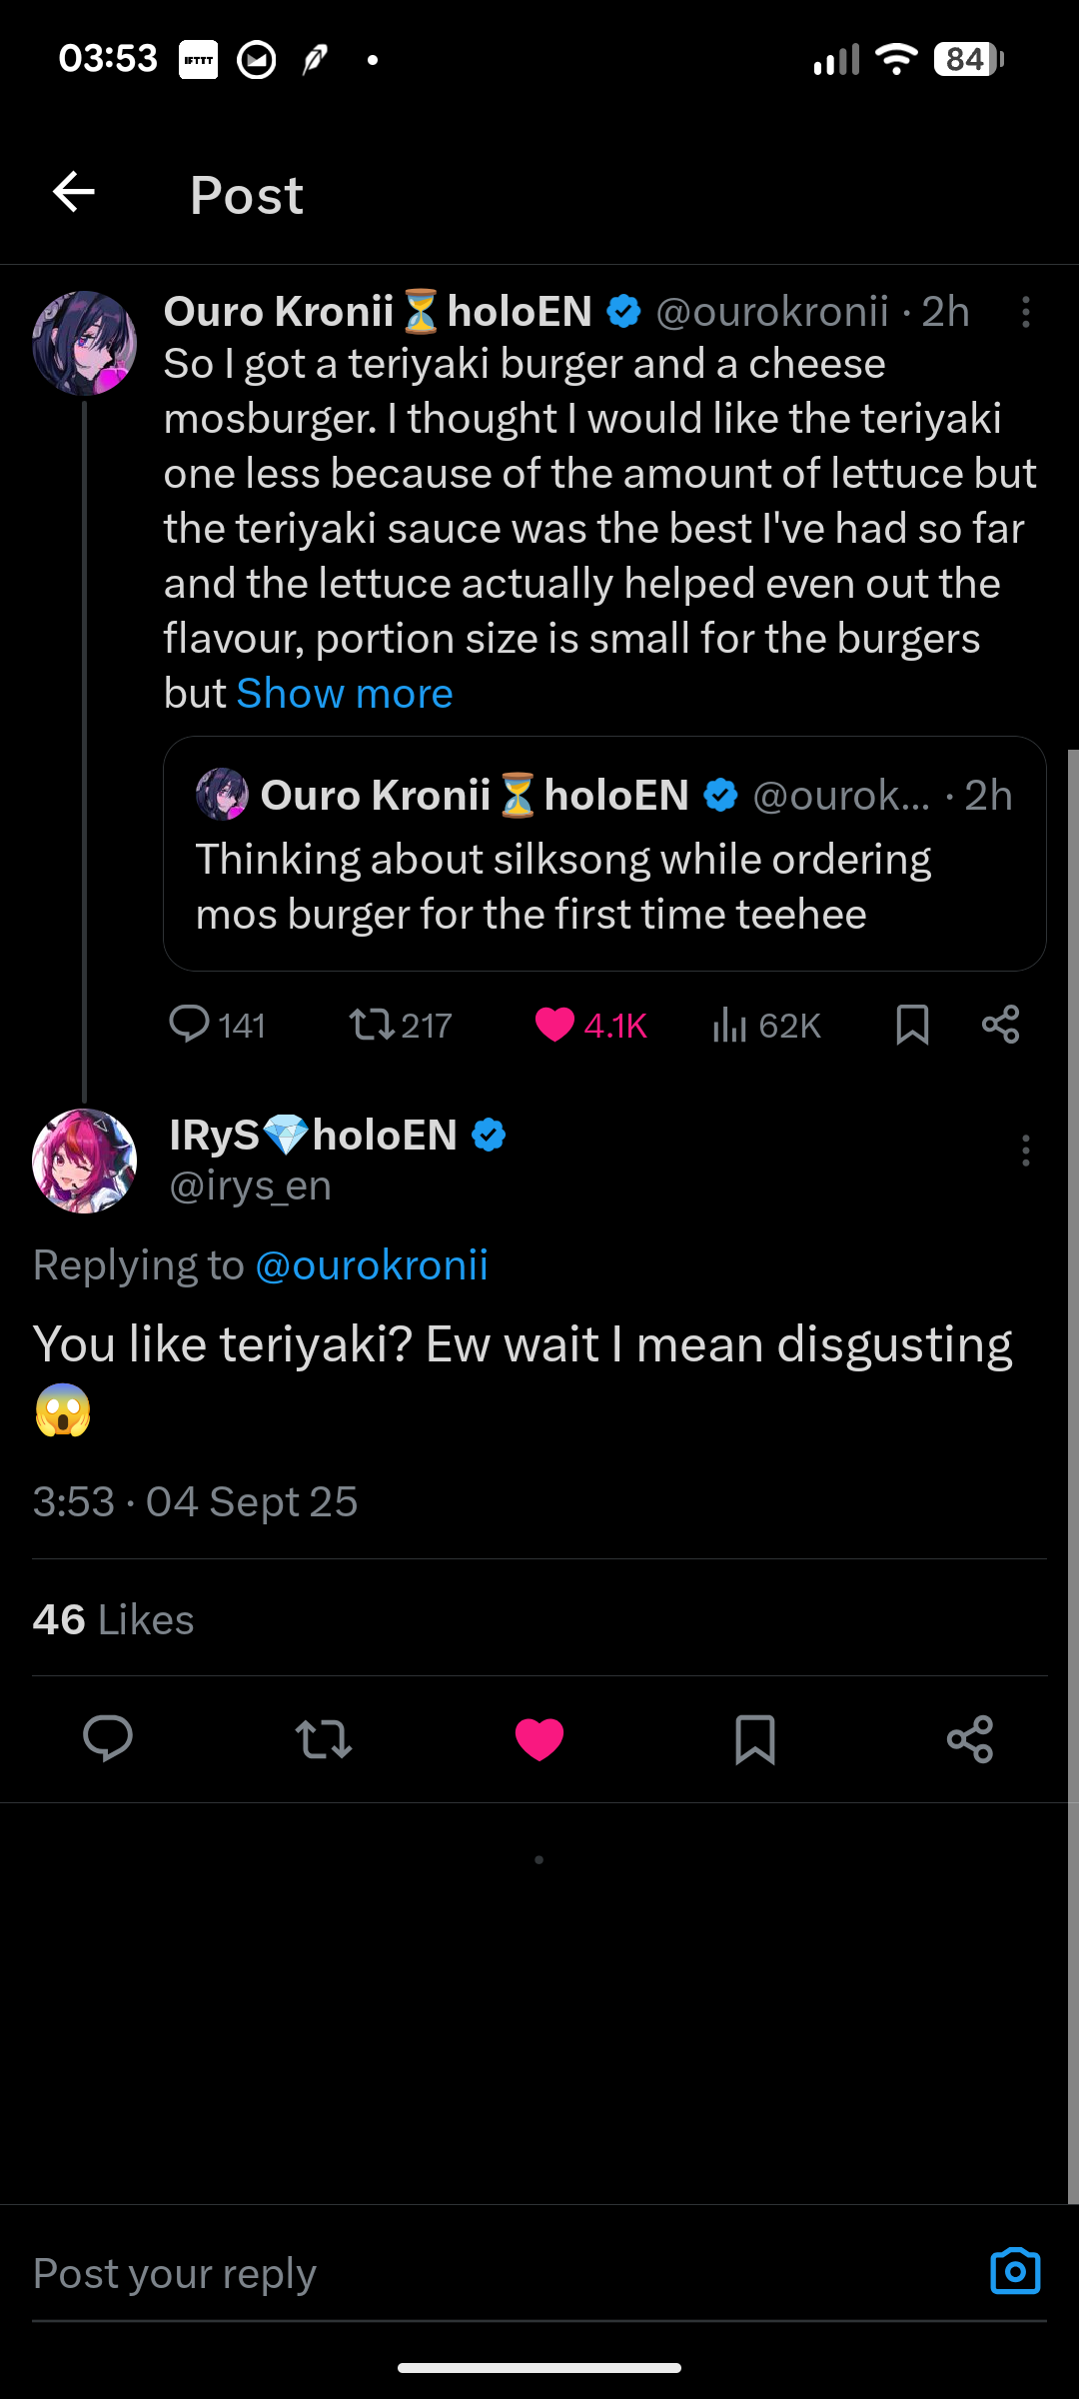Unlike Ouro Kronii's teriyaki burger post
1079x2399 pixels.
(x=555, y=1025)
